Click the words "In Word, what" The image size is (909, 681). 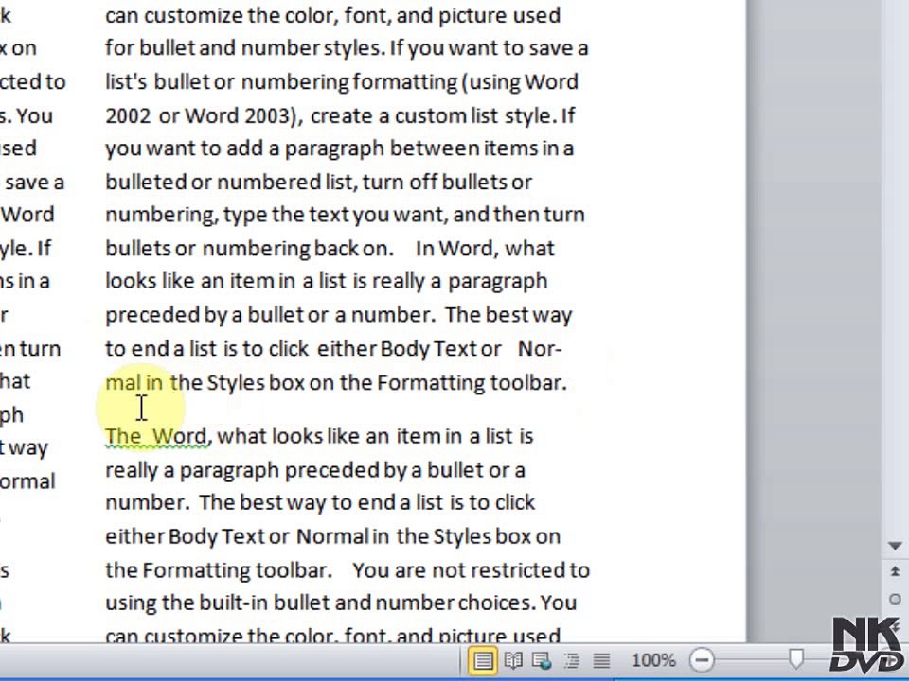pyautogui.click(x=485, y=249)
